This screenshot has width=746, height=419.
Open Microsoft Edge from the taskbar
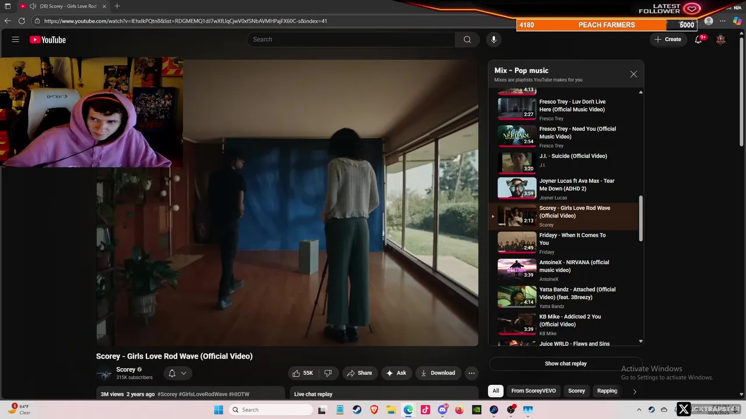[409, 410]
